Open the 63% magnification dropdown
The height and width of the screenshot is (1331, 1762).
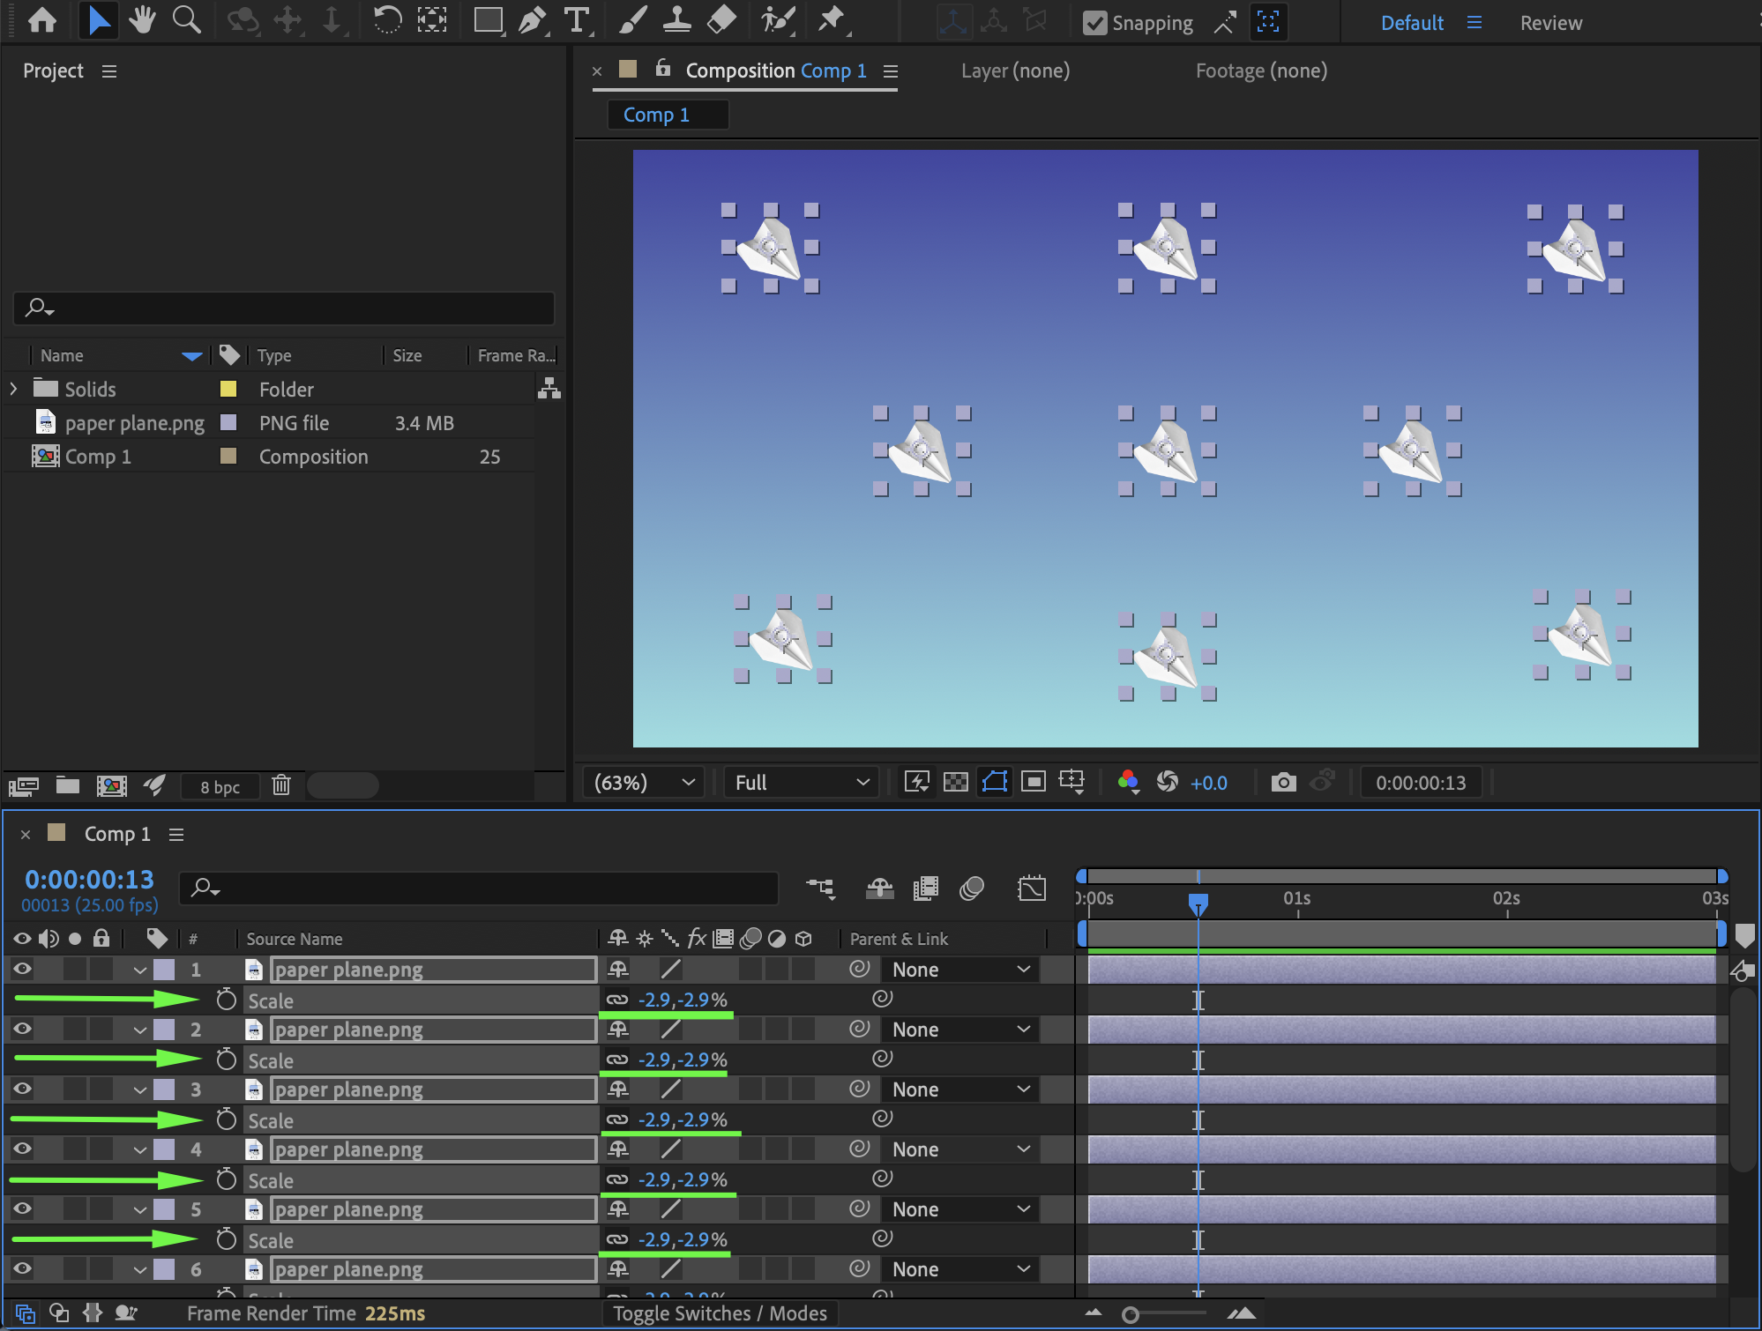click(x=644, y=782)
